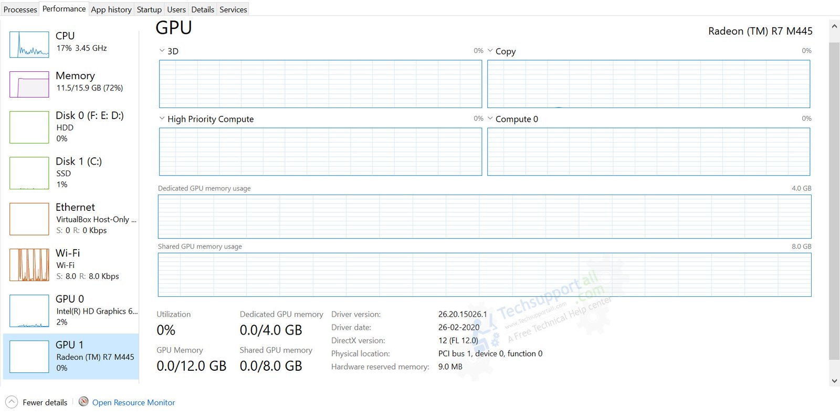
Task: Open the 3D engine dropdown
Action: [162, 51]
